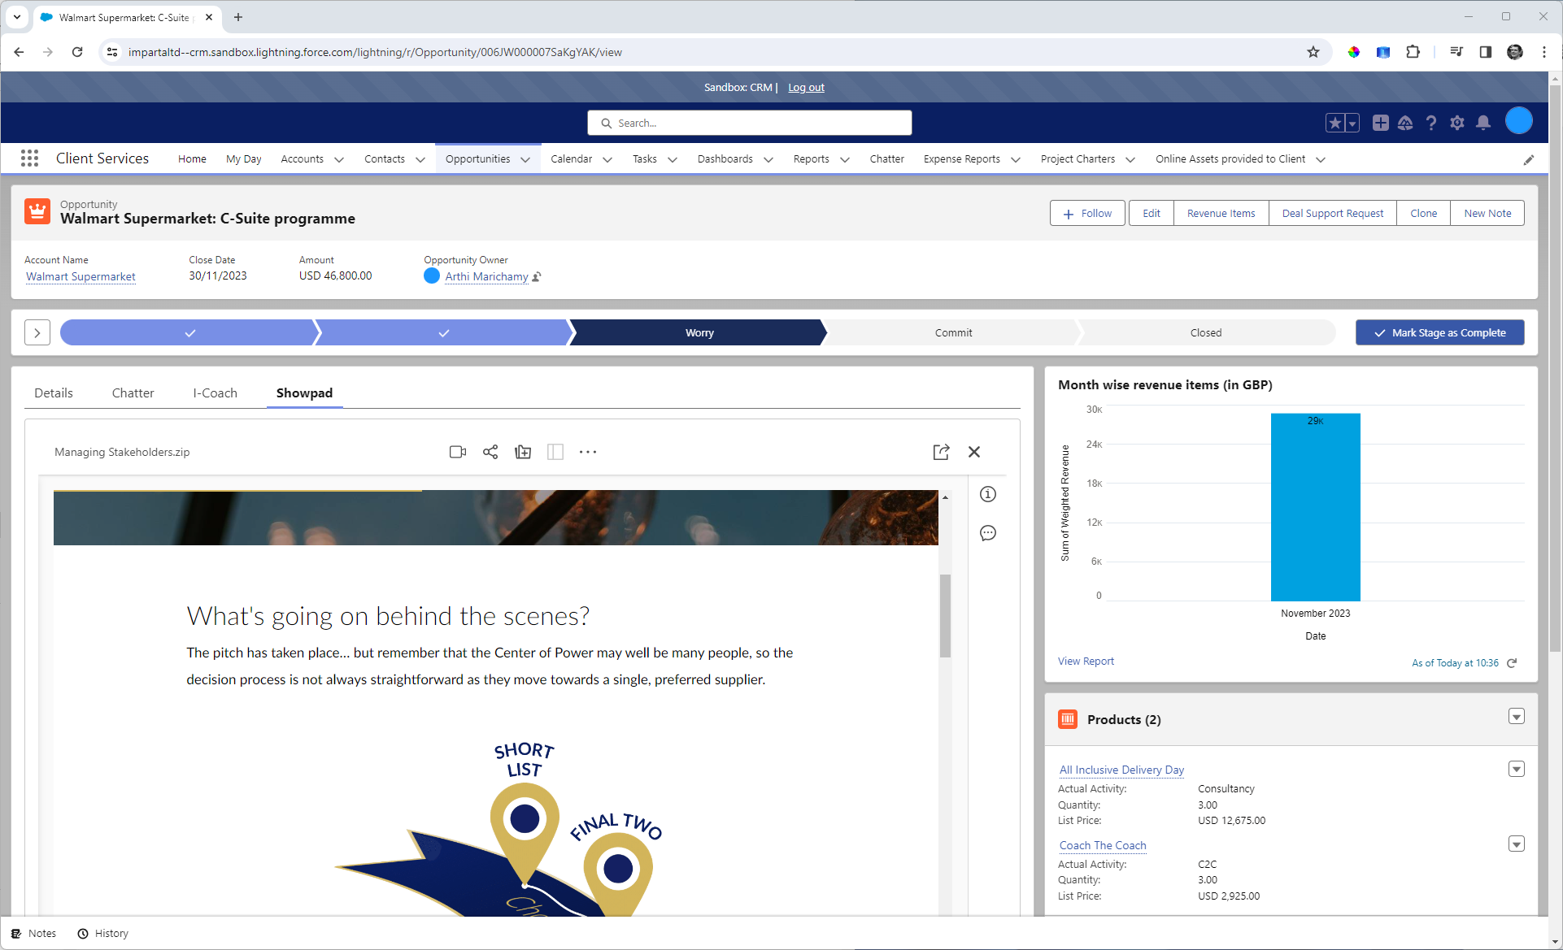Open the Dashboards navigation item
Viewport: 1563px width, 950px height.
click(x=725, y=159)
